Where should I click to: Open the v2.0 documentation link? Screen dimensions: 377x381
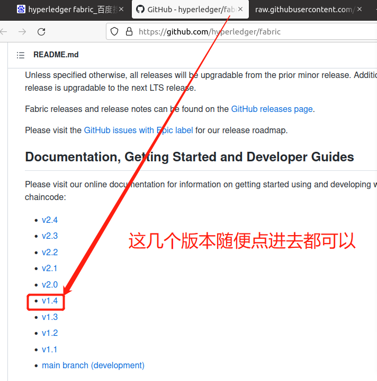[50, 285]
